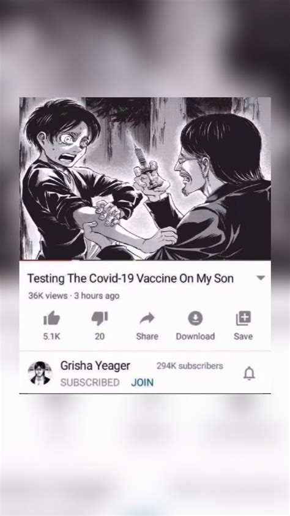Screen dimensions: 290x516
Task: Click the 20 dislikes count
Action: pyautogui.click(x=100, y=336)
